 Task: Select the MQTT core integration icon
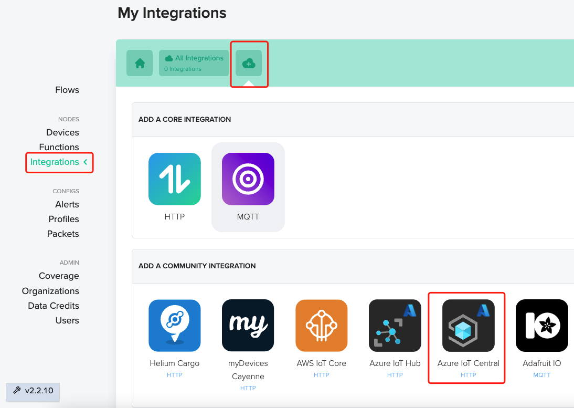(248, 179)
